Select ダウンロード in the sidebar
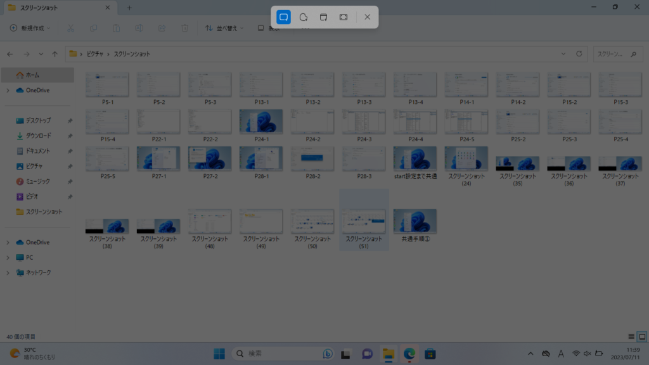This screenshot has height=365, width=649. click(38, 136)
